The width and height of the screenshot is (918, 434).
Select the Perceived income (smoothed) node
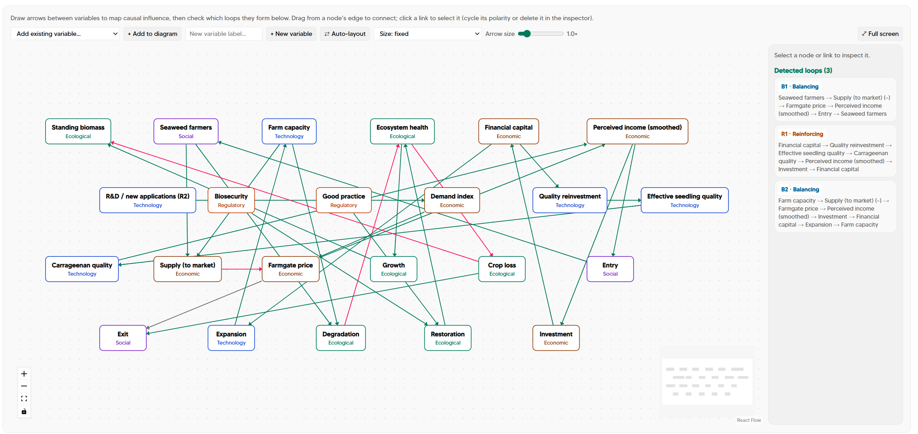pyautogui.click(x=637, y=131)
